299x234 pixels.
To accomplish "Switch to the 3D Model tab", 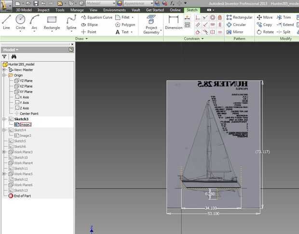I will tap(24, 10).
